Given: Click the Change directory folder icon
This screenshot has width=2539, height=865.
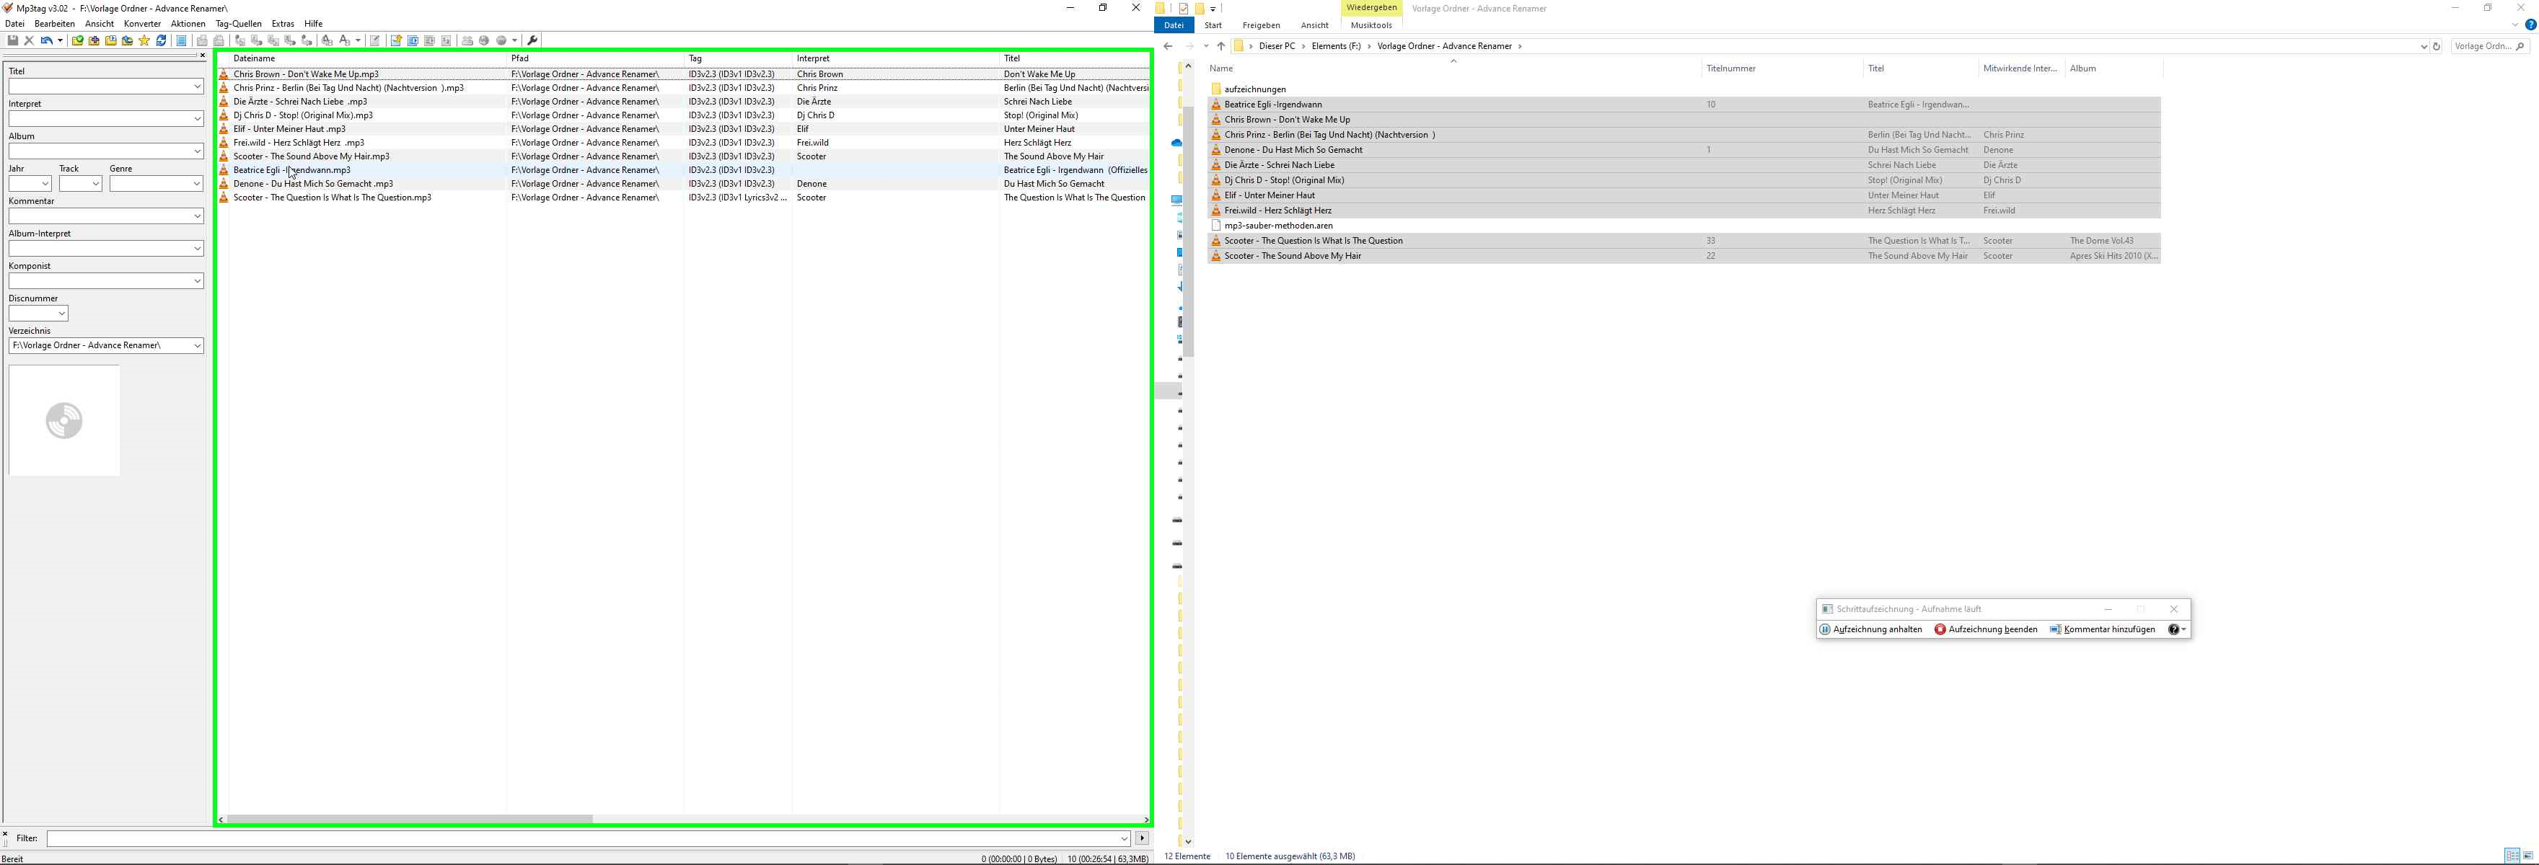Looking at the screenshot, I should point(78,40).
